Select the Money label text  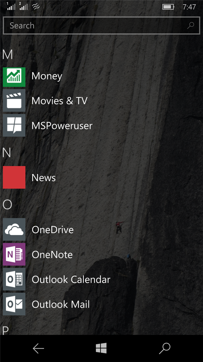47,76
